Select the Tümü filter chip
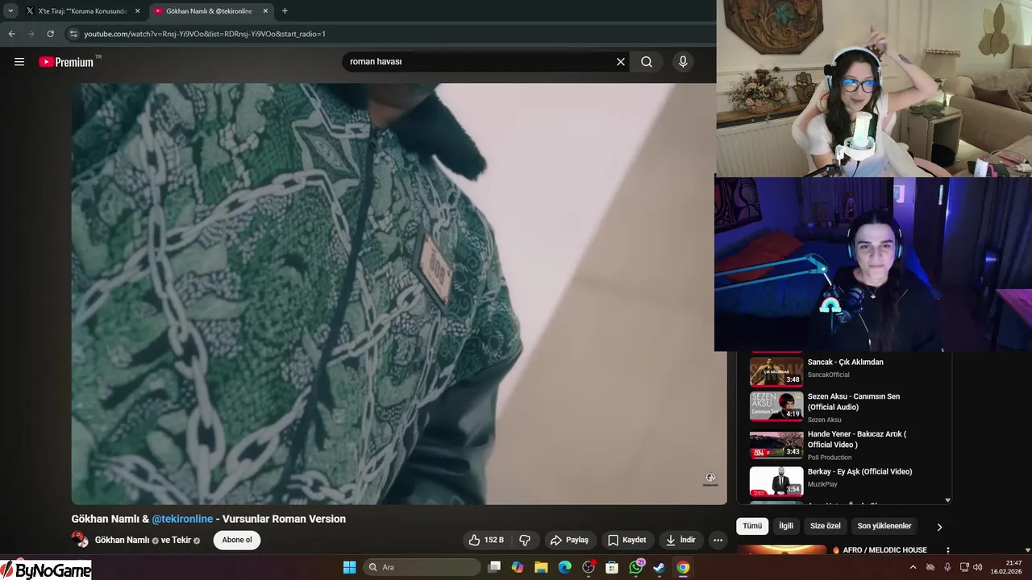The height and width of the screenshot is (580, 1032). coord(752,526)
